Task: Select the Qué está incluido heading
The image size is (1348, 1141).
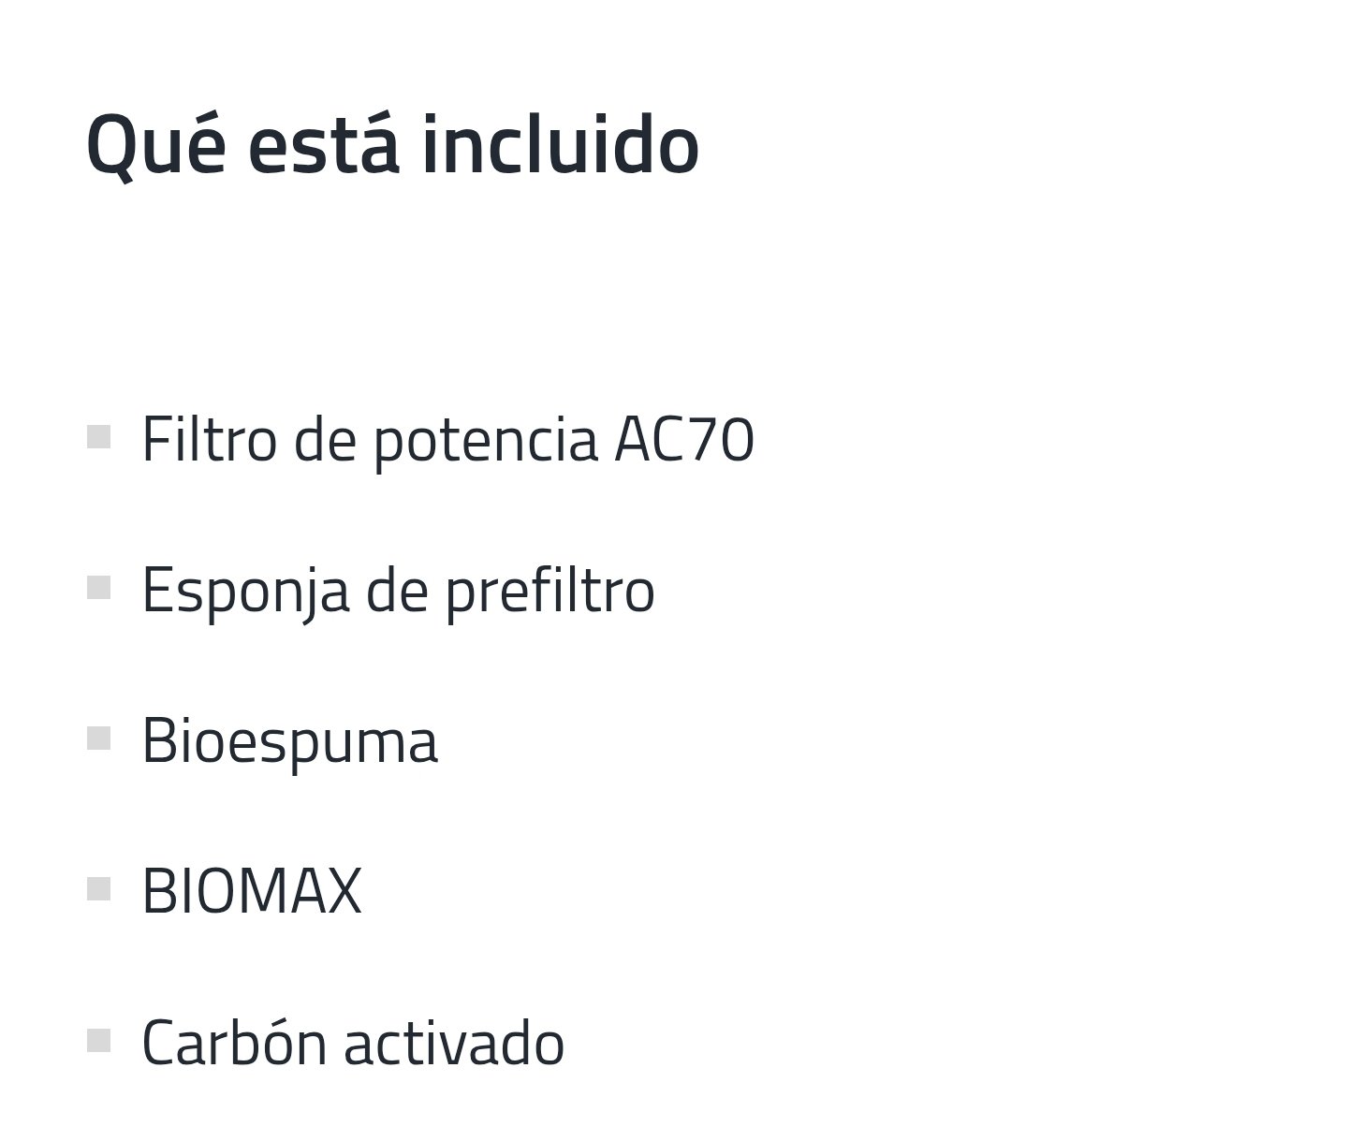Action: [x=392, y=145]
